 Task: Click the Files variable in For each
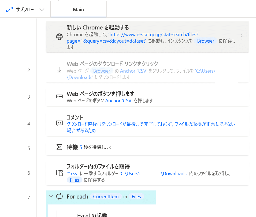point(136,197)
